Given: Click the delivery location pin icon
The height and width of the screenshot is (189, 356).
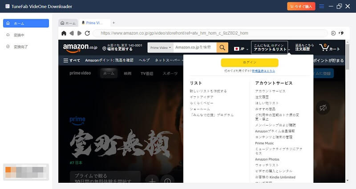Looking at the screenshot, I should [104, 49].
